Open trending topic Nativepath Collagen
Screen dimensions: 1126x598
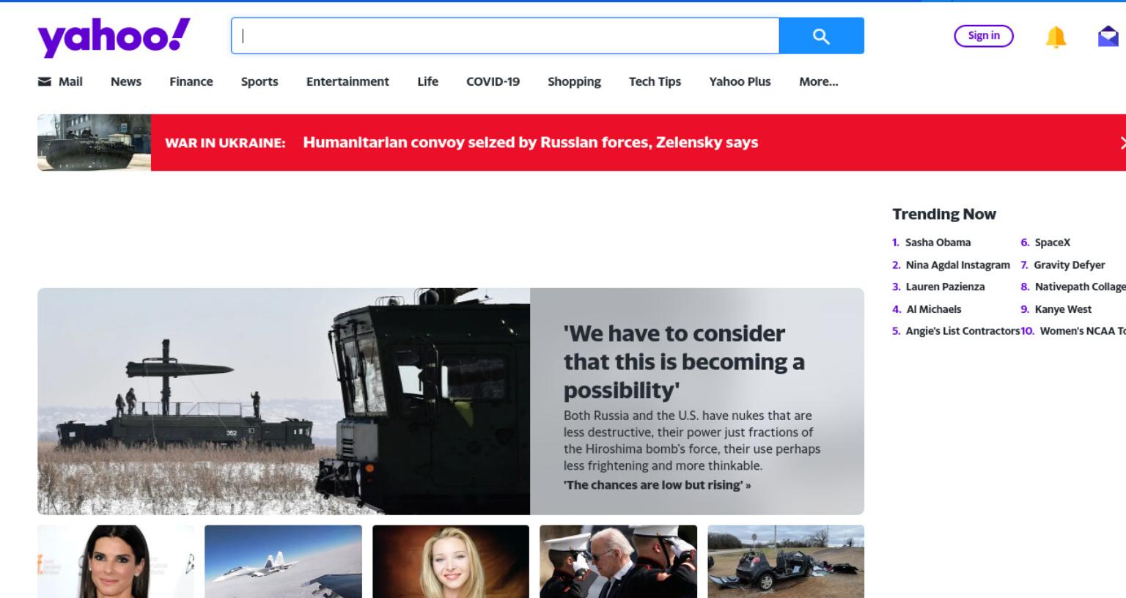coord(1080,287)
